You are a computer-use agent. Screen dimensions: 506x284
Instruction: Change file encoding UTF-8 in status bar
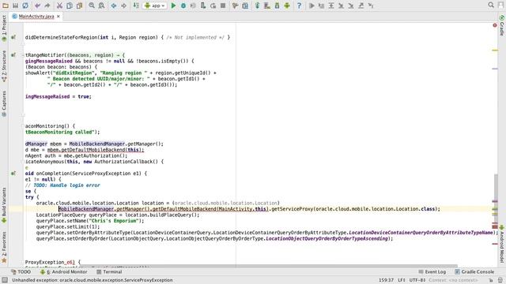[x=417, y=280]
